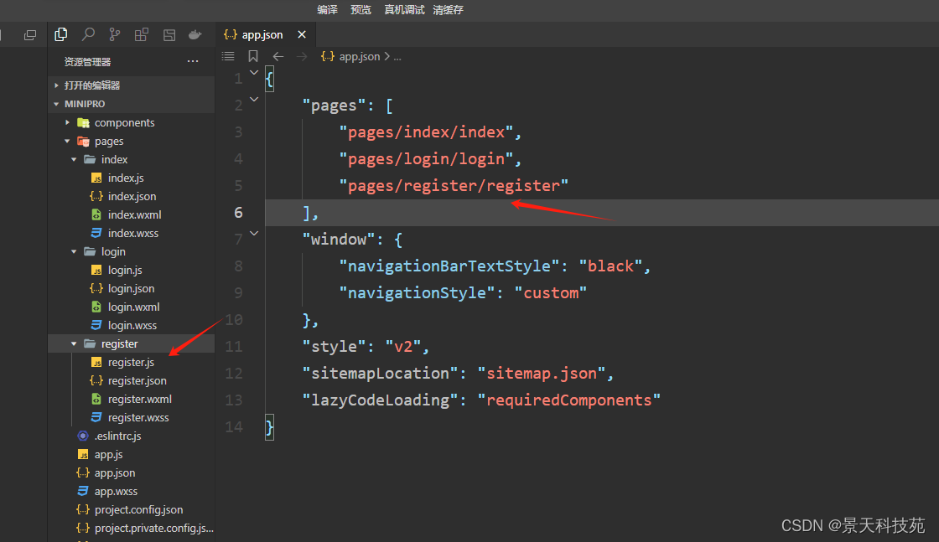Image resolution: width=939 pixels, height=542 pixels.
Task: Open login.wxss file
Action: (132, 325)
